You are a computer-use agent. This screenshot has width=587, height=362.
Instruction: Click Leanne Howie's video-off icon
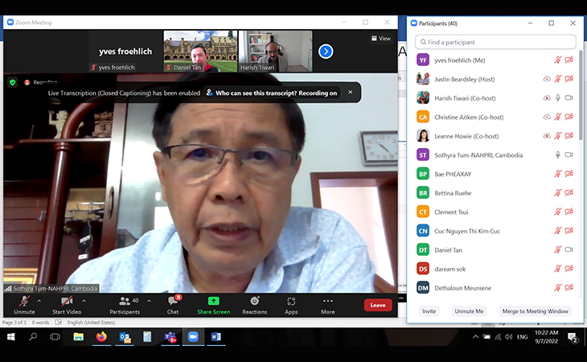569,136
